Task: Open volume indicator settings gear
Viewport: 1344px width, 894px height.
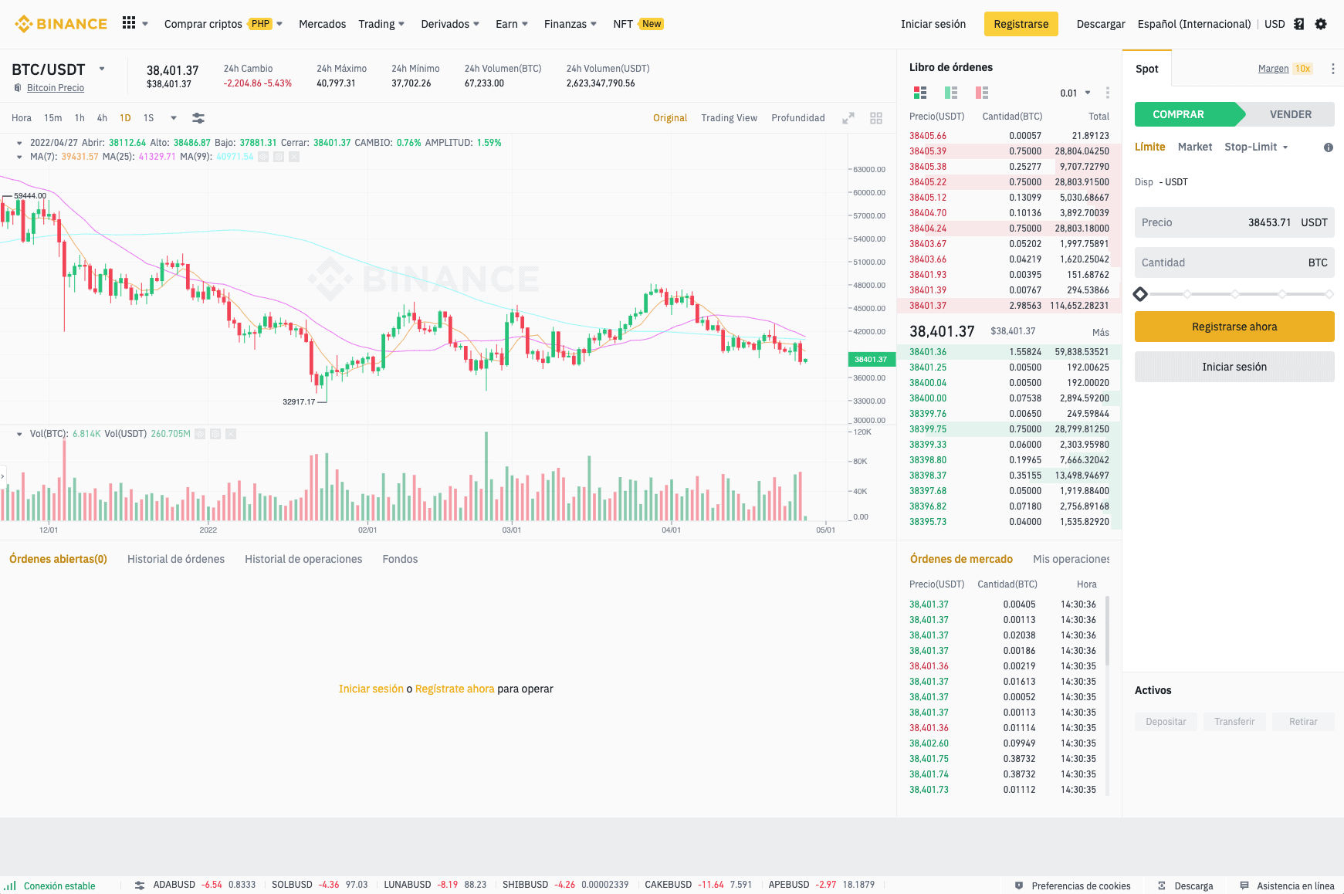Action: coord(215,434)
